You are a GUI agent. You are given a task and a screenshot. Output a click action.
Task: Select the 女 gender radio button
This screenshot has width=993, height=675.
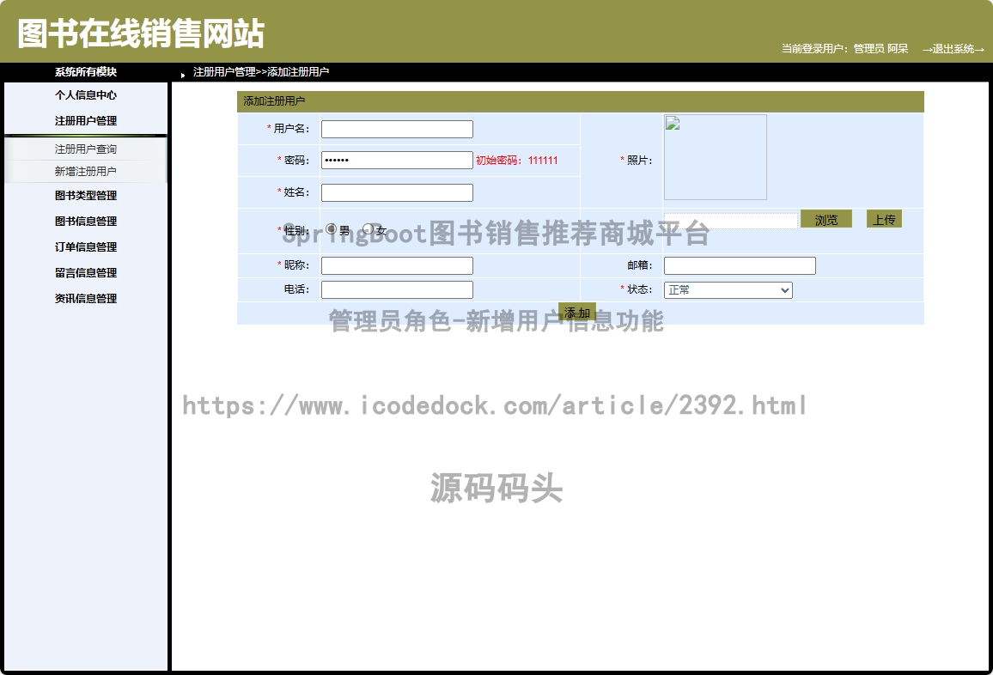point(369,229)
